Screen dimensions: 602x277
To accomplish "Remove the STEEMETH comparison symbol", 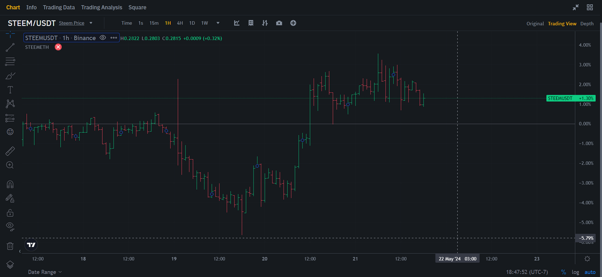I will (x=58, y=47).
